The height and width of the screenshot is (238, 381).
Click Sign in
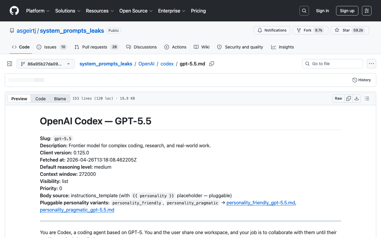point(322,11)
